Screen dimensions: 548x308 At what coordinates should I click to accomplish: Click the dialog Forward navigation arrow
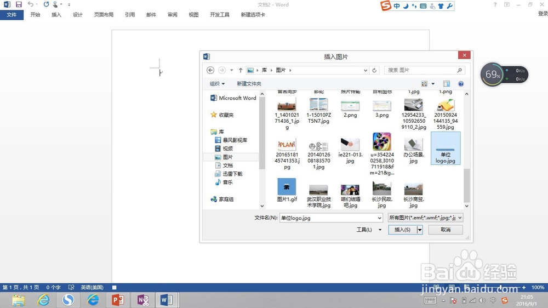221,70
